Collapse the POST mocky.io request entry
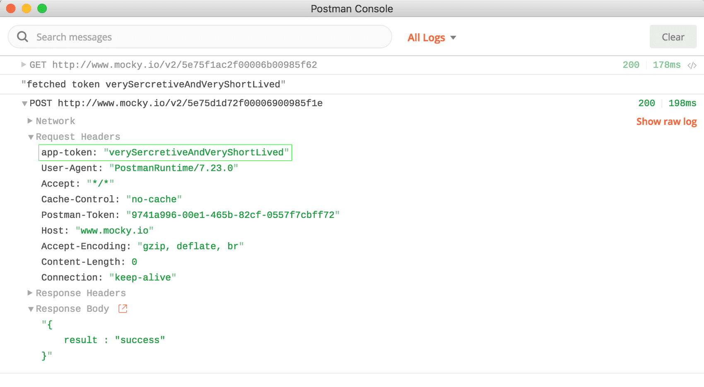 [24, 103]
